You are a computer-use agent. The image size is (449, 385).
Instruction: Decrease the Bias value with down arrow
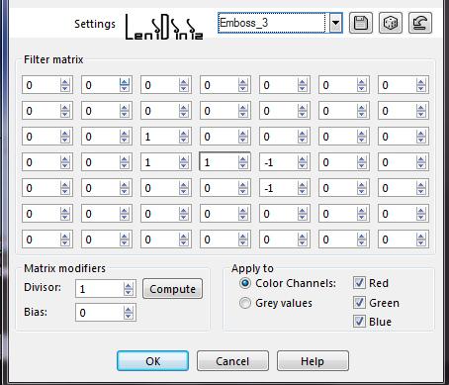point(129,316)
